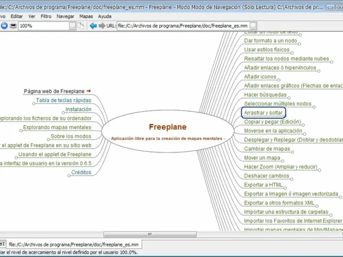Screen dimensions: 343x257
Task: Go back with the blue left arrow
Action: pos(93,26)
